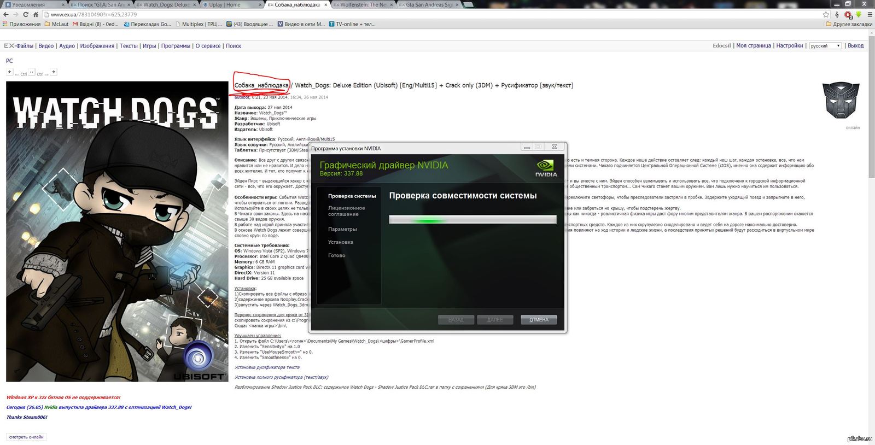Go to the Аудио section
The height and width of the screenshot is (445, 875).
67,46
